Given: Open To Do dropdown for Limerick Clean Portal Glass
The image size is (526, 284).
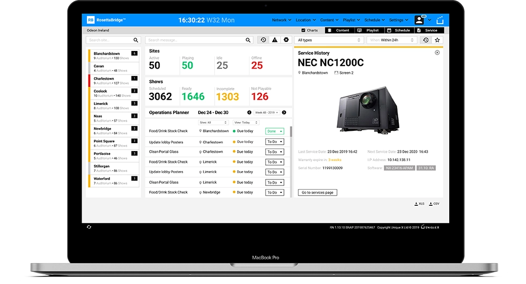Looking at the screenshot, I should pos(275,182).
